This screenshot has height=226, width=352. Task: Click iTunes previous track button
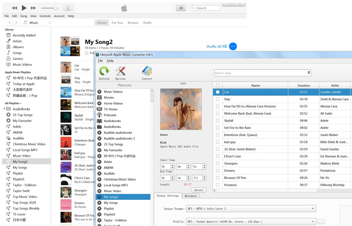[15, 8]
